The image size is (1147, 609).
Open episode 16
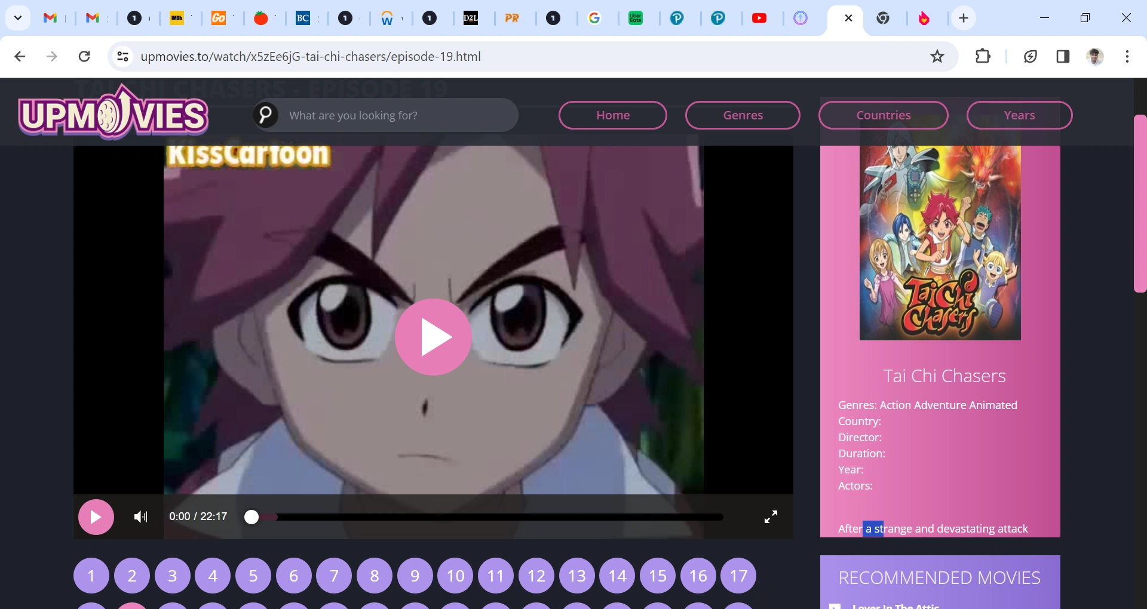click(698, 576)
